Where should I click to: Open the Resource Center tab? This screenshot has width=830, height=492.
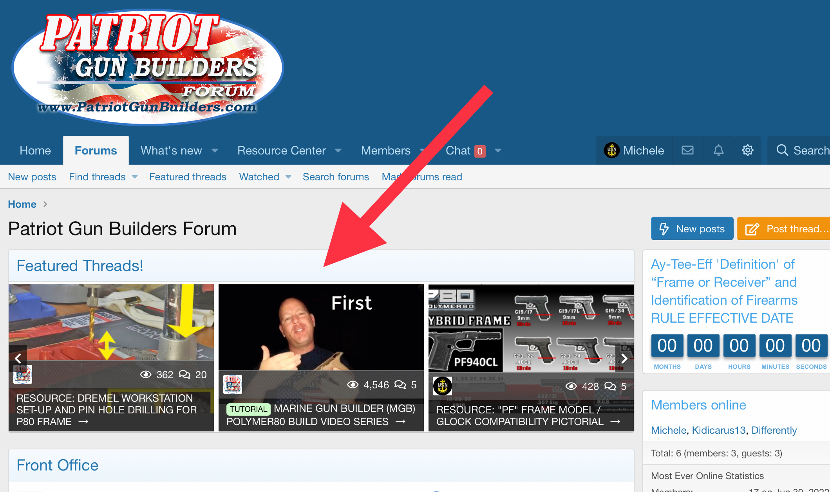point(282,151)
